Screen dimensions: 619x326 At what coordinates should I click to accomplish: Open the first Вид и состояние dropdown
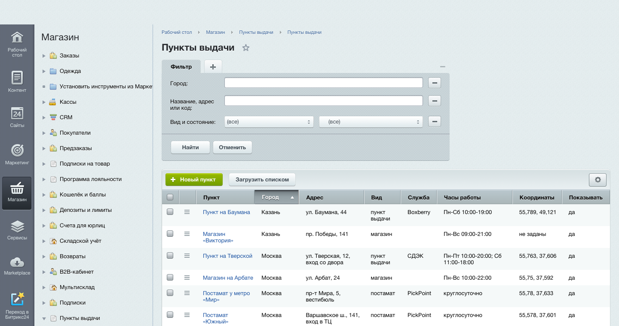[x=269, y=122]
